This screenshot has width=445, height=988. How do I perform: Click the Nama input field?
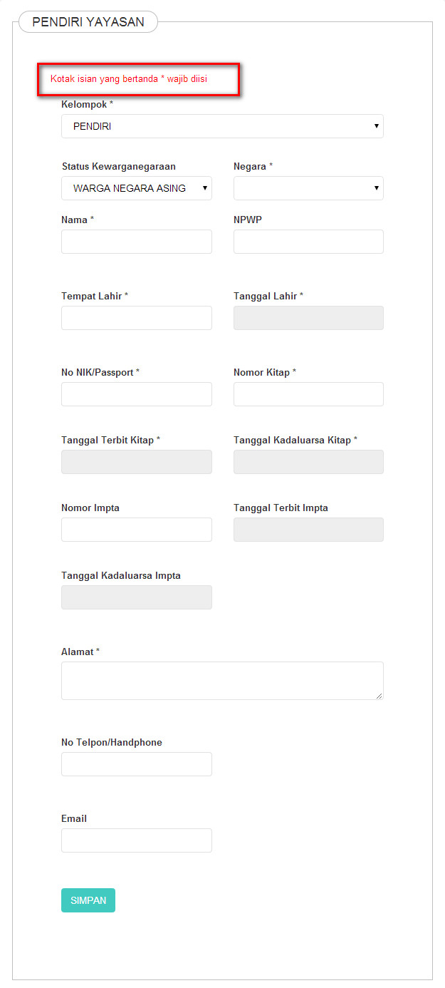[x=137, y=242]
